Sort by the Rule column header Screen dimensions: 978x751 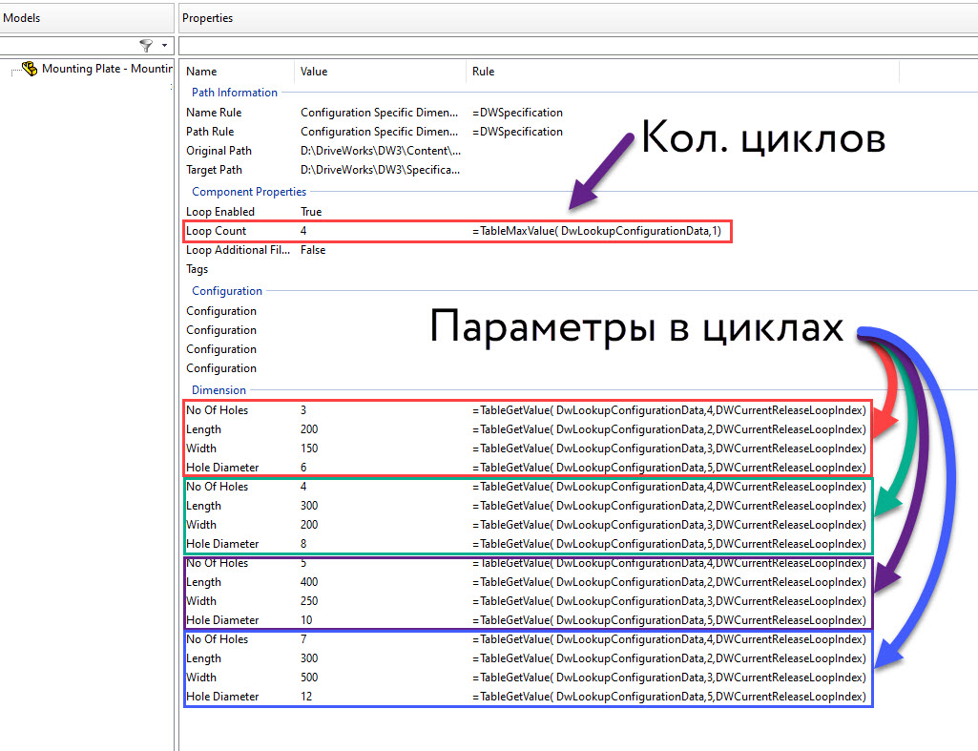(x=484, y=72)
